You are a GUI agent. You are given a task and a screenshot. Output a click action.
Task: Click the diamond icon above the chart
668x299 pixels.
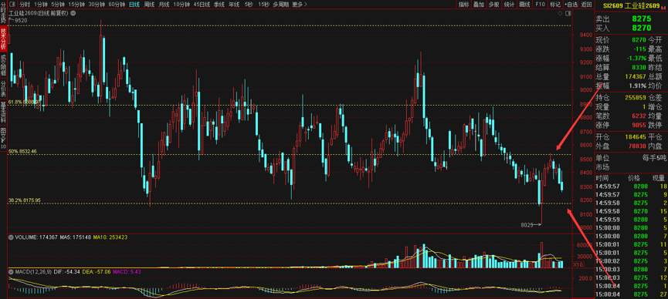click(x=560, y=14)
